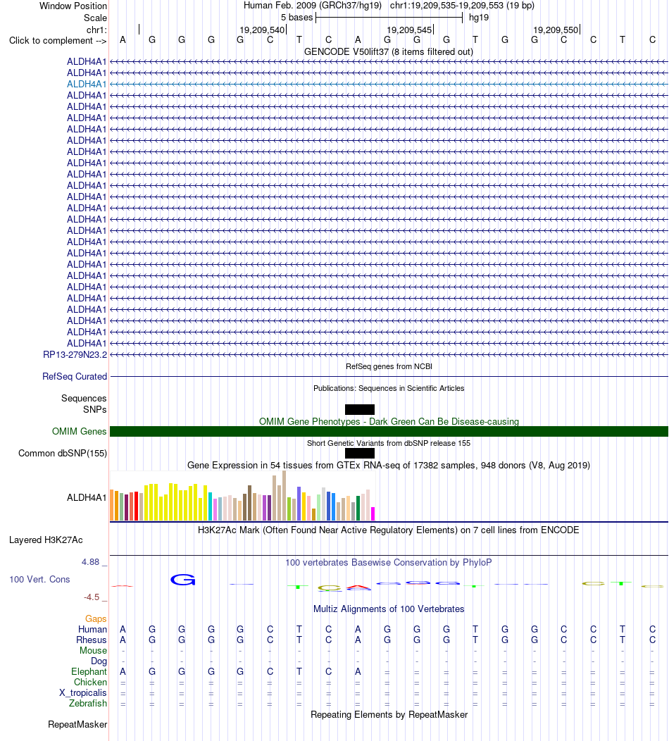Click the hg19 text beside the scale bar

point(479,18)
